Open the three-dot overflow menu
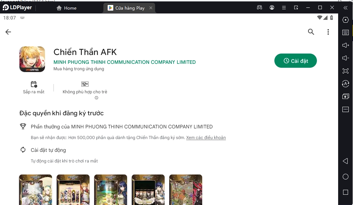 (x=328, y=32)
